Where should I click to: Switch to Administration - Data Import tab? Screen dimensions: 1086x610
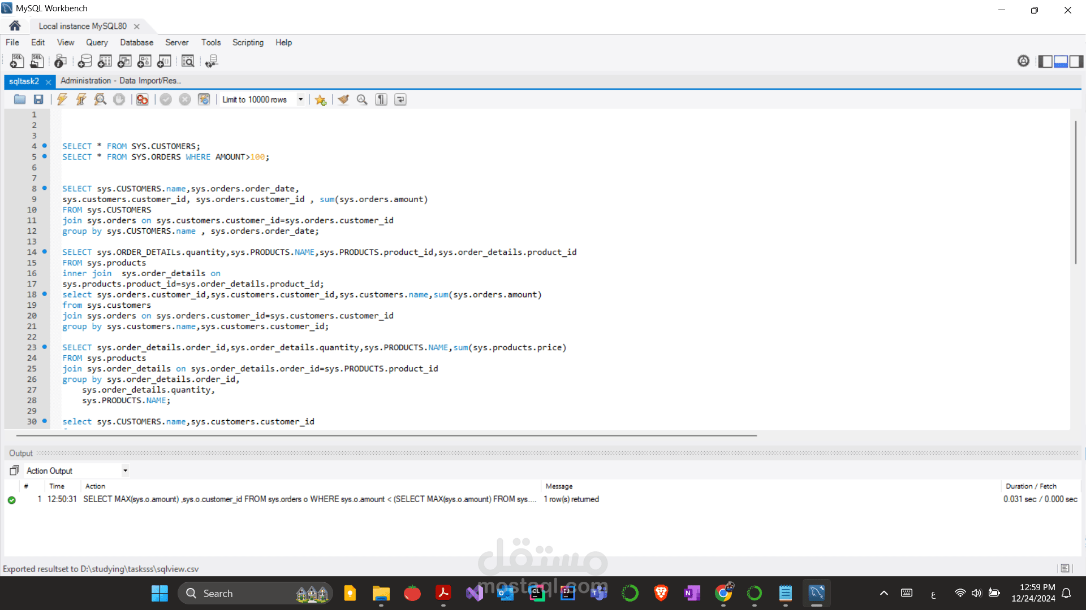click(120, 81)
